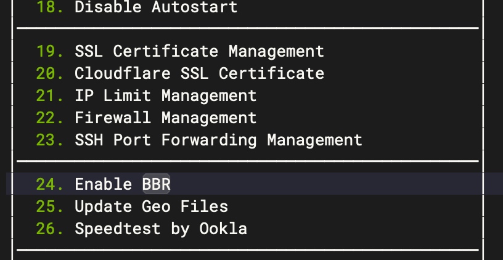
Task: Click the green number 19
Action: pos(50,51)
